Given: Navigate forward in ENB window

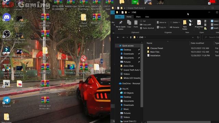Looking at the screenshot, I should click(x=123, y=37).
